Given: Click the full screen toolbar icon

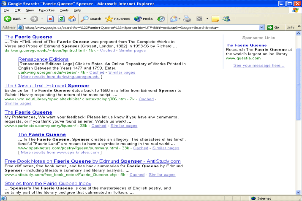Looking at the screenshot, I should 199,19.
